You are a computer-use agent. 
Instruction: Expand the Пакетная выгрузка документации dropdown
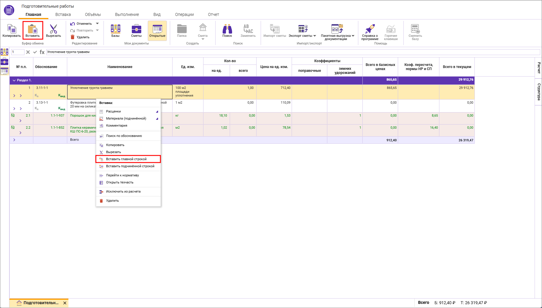tap(353, 36)
